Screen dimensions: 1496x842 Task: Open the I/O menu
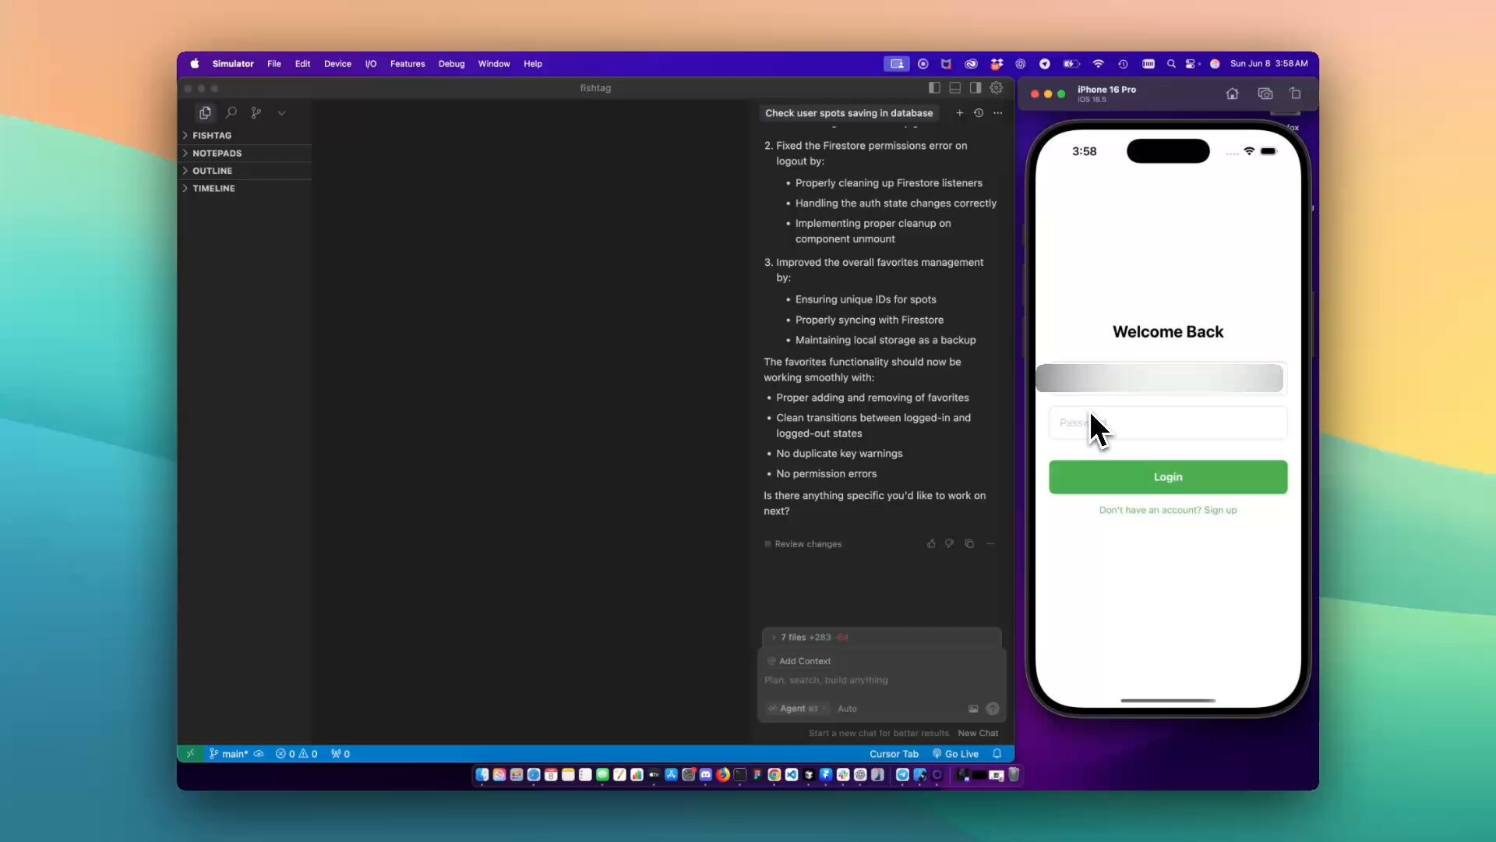tap(371, 64)
